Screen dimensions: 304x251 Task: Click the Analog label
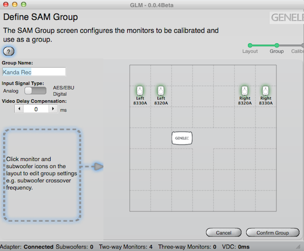click(11, 91)
